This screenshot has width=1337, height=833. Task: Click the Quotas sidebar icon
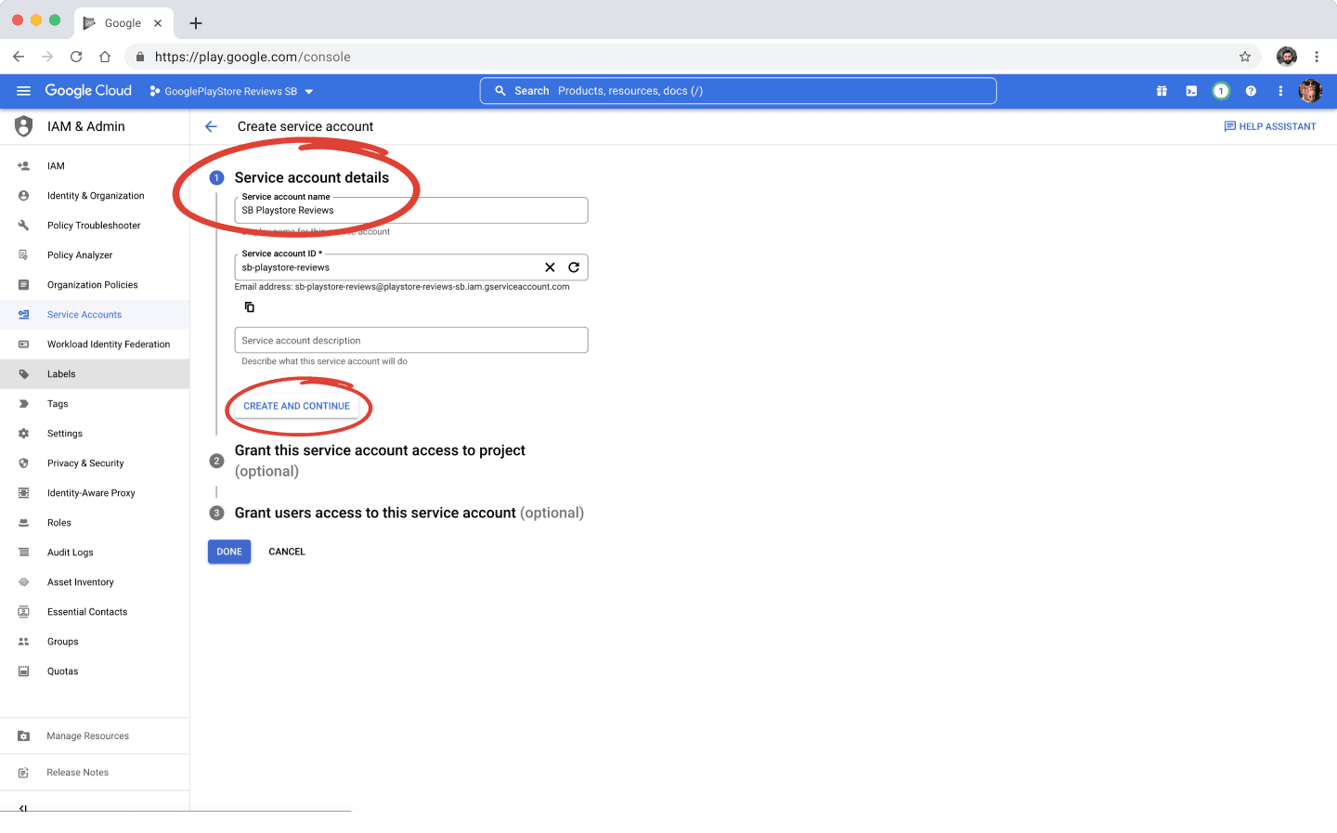click(x=24, y=671)
